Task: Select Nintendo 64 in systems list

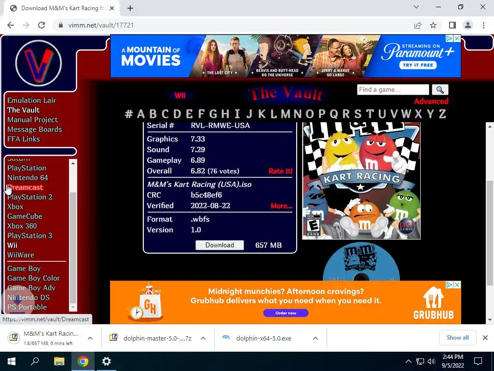Action: pyautogui.click(x=27, y=178)
